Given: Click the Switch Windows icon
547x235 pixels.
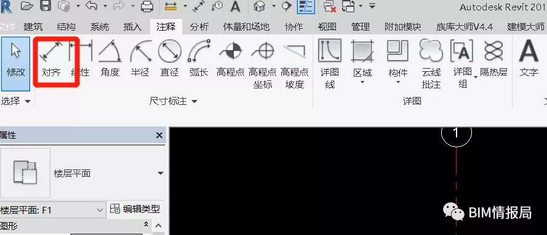Looking at the screenshot, I should (x=348, y=6).
